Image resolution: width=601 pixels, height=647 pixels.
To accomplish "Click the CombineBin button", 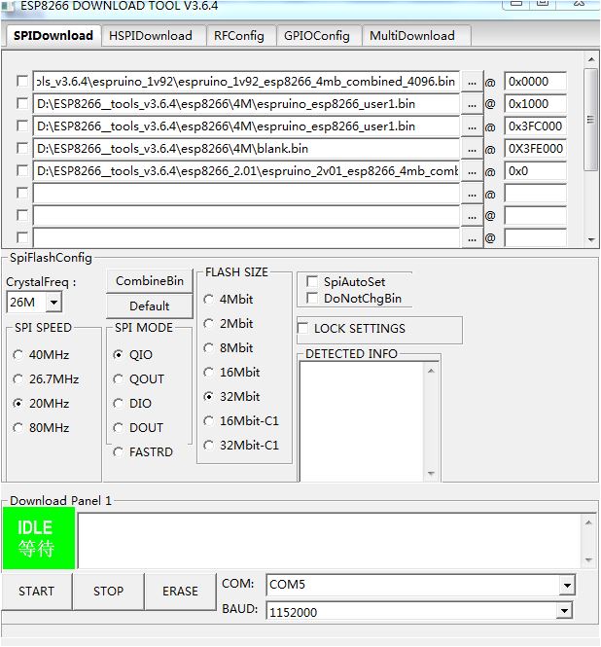I will pyautogui.click(x=150, y=281).
